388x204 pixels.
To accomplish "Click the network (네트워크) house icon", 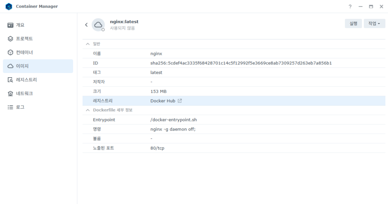I will pos(11,93).
